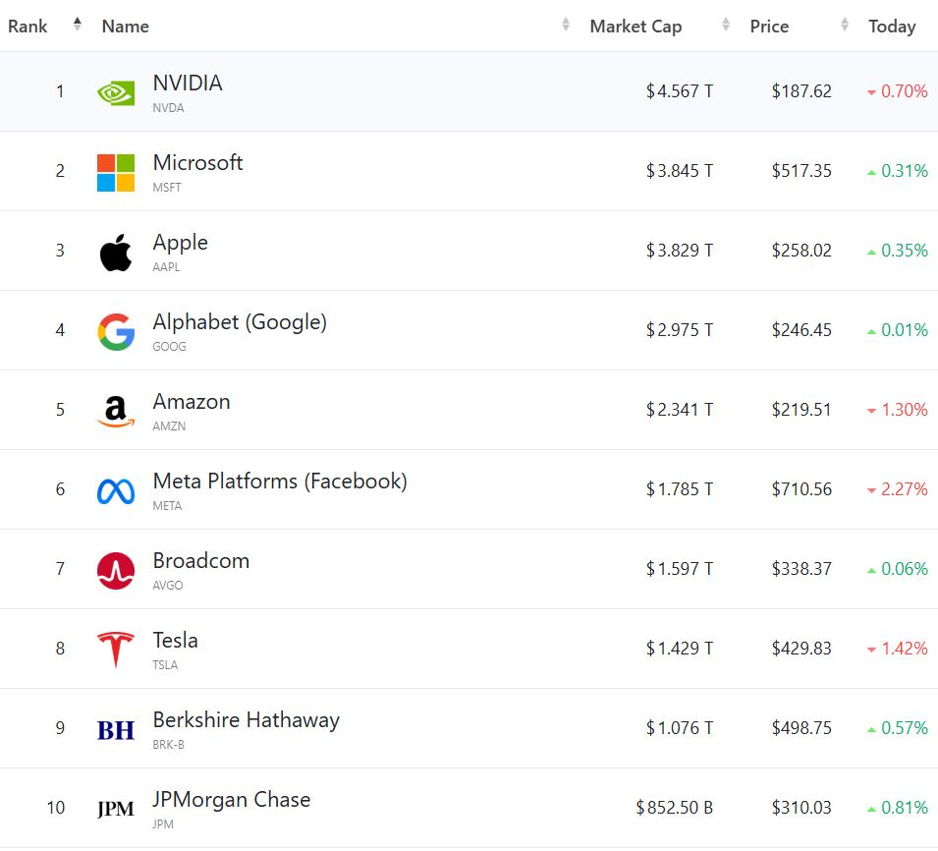Screen dimensions: 938x851
Task: Click the JPM logo icon
Action: [x=116, y=810]
